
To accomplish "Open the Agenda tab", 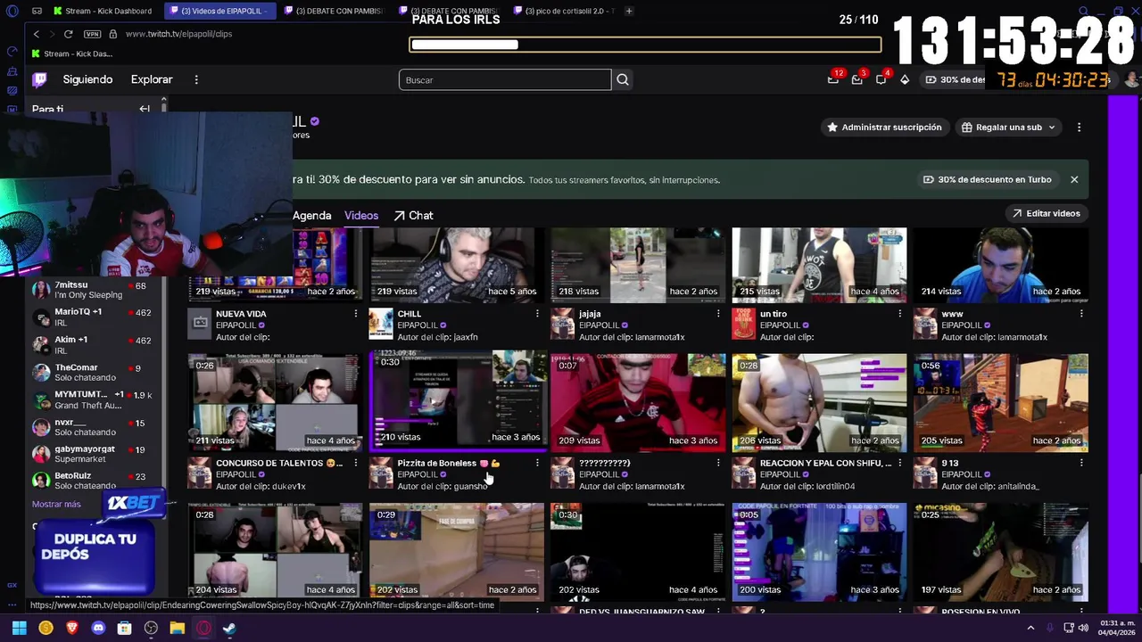I will pos(311,216).
